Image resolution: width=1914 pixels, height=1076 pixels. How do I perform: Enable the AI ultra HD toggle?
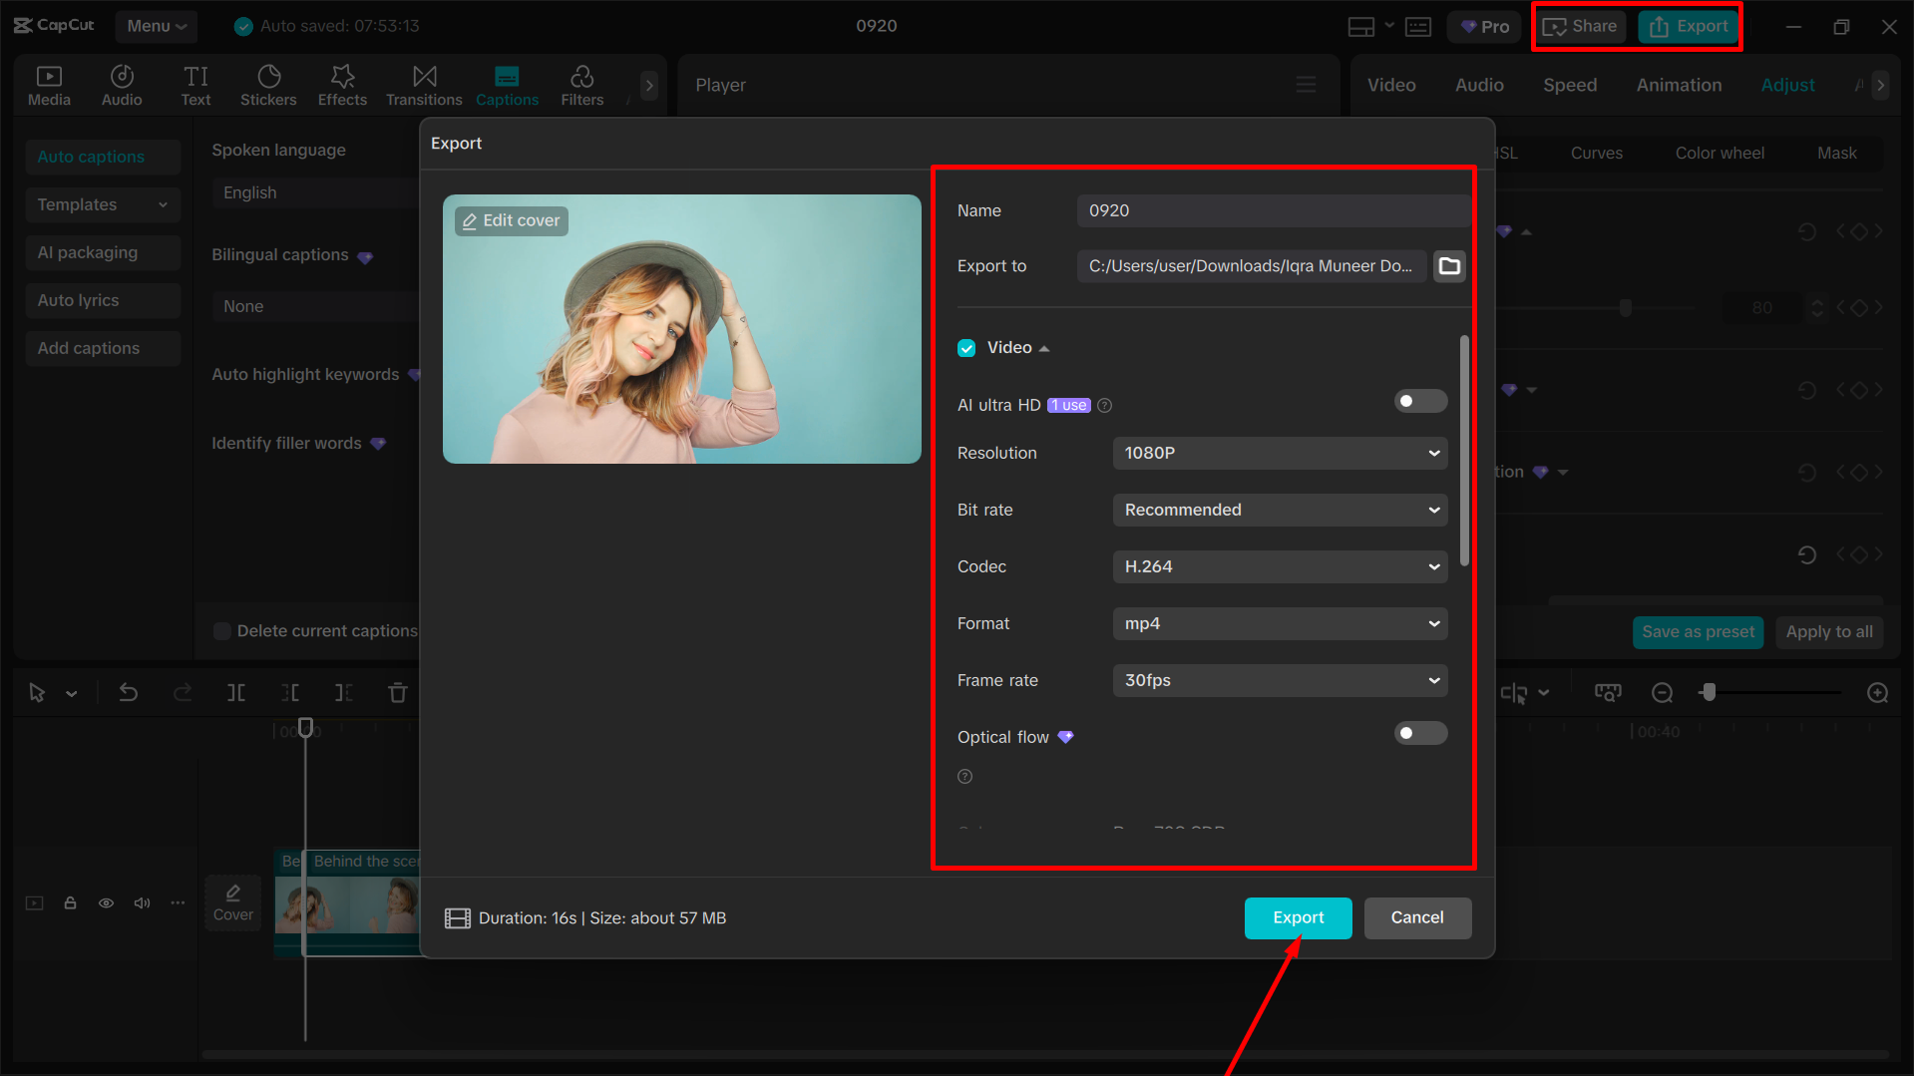pyautogui.click(x=1419, y=401)
